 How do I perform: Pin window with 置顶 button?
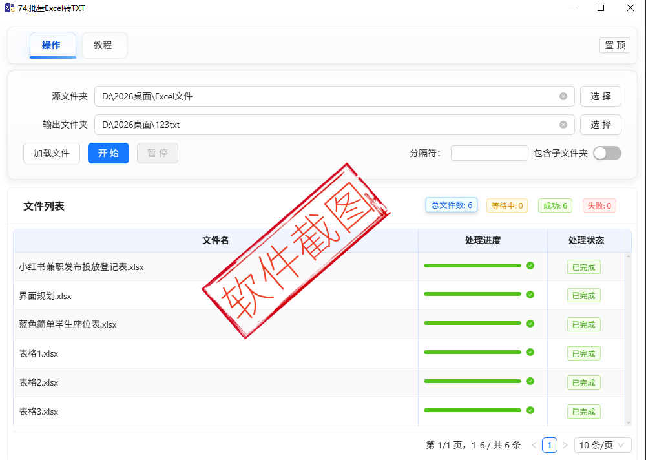[x=614, y=45]
